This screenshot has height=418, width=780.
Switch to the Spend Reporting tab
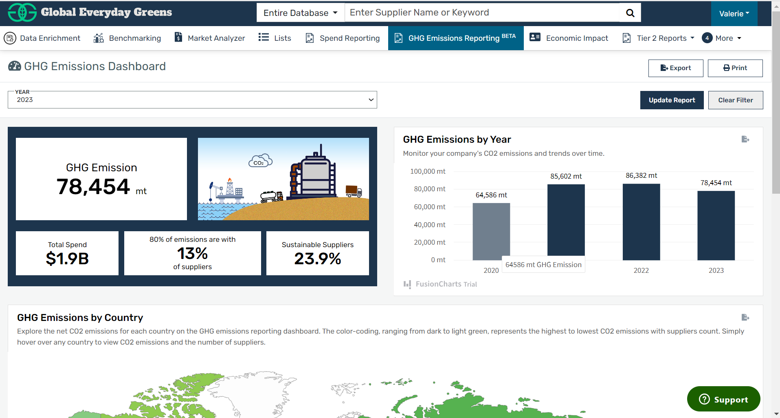tap(343, 38)
